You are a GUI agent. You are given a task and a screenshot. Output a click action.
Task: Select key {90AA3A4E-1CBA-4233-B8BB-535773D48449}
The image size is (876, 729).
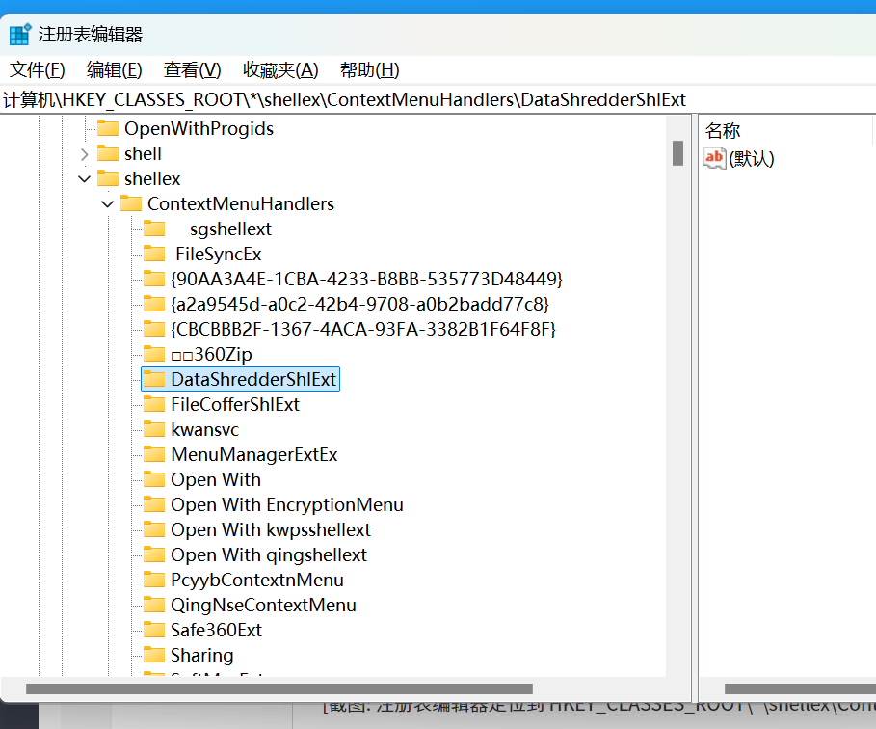[x=366, y=279]
